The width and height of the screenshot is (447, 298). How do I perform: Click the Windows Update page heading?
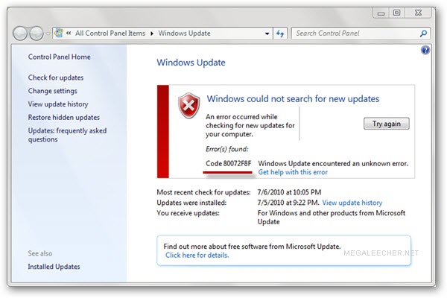pos(191,63)
